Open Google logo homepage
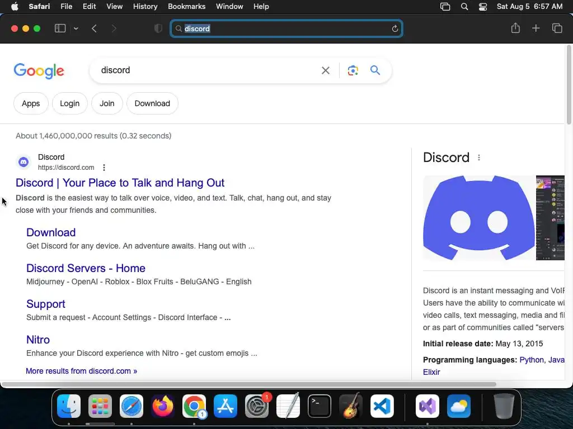Viewport: 573px width, 429px height. click(39, 71)
